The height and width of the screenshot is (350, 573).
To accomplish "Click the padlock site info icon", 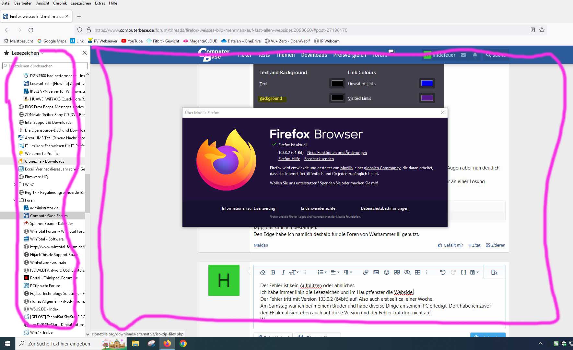I will pyautogui.click(x=88, y=30).
